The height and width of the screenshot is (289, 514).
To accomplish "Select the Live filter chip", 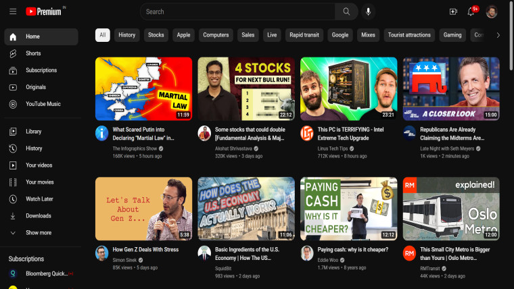I will 272,35.
